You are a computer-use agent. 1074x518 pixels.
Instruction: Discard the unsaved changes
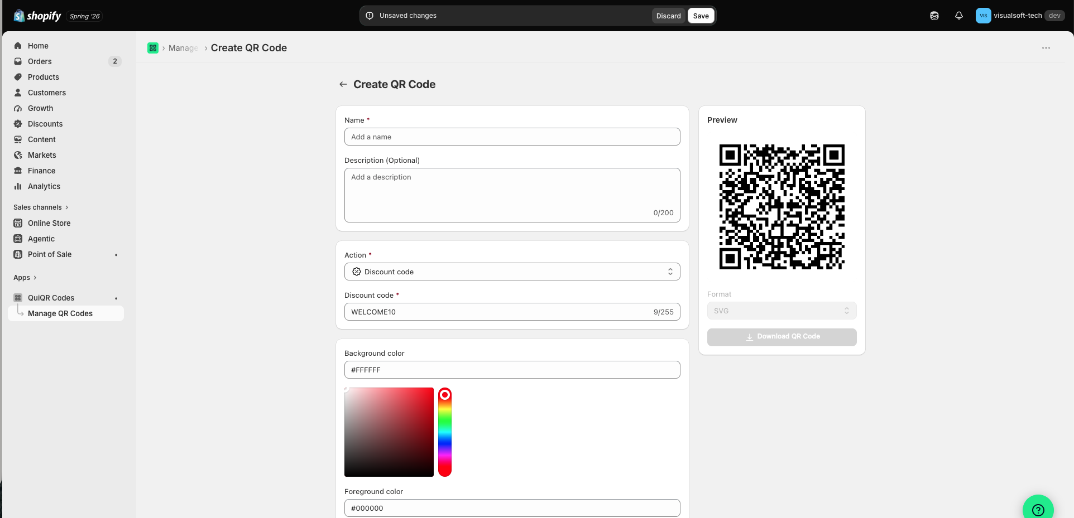click(x=668, y=16)
